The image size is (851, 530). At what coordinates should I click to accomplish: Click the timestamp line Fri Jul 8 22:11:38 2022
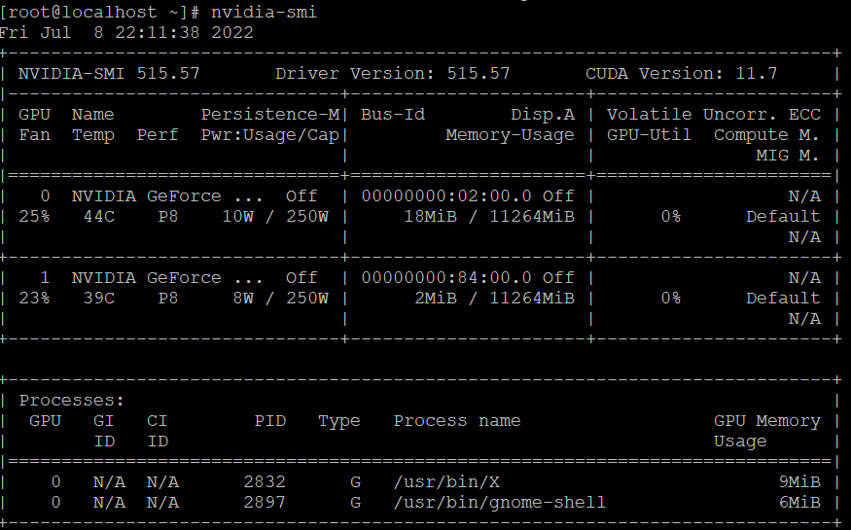tap(126, 32)
